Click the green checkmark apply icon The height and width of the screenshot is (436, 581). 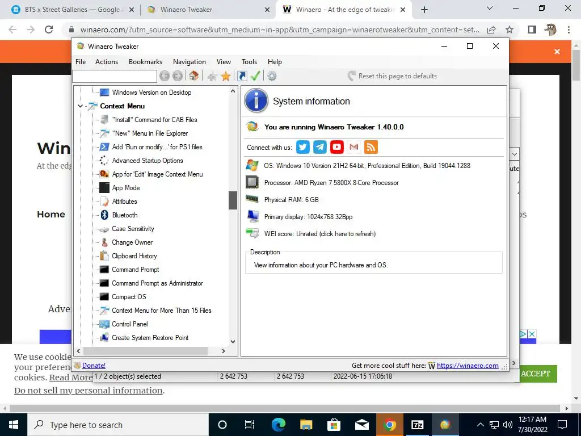255,76
